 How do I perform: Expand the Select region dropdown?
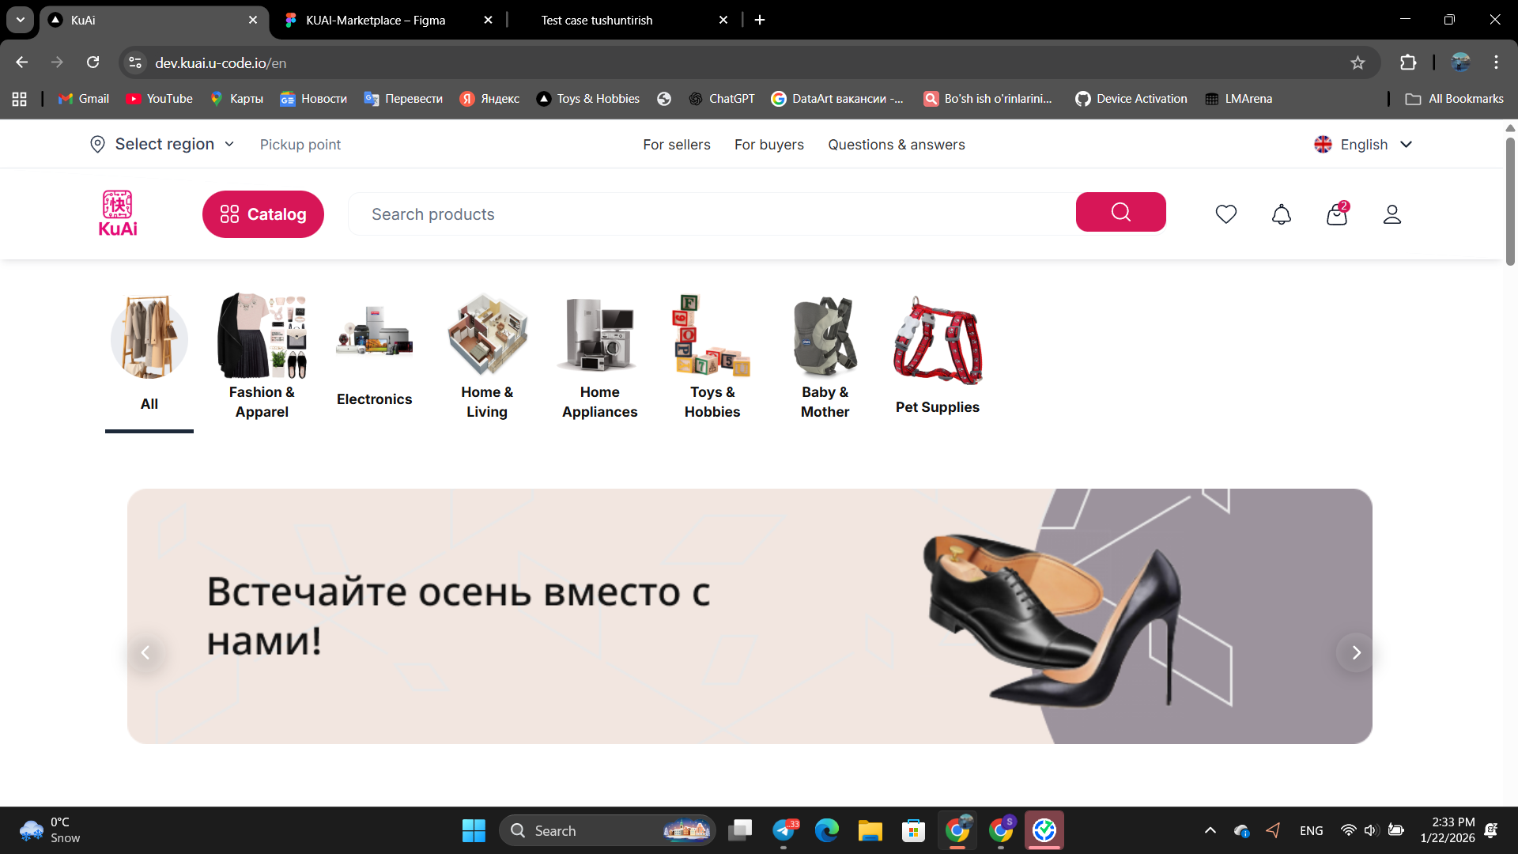pyautogui.click(x=229, y=144)
